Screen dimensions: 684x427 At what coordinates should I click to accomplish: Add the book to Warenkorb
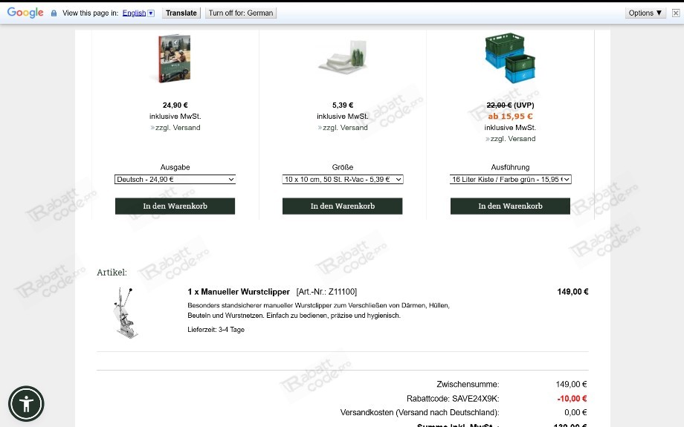tap(175, 206)
